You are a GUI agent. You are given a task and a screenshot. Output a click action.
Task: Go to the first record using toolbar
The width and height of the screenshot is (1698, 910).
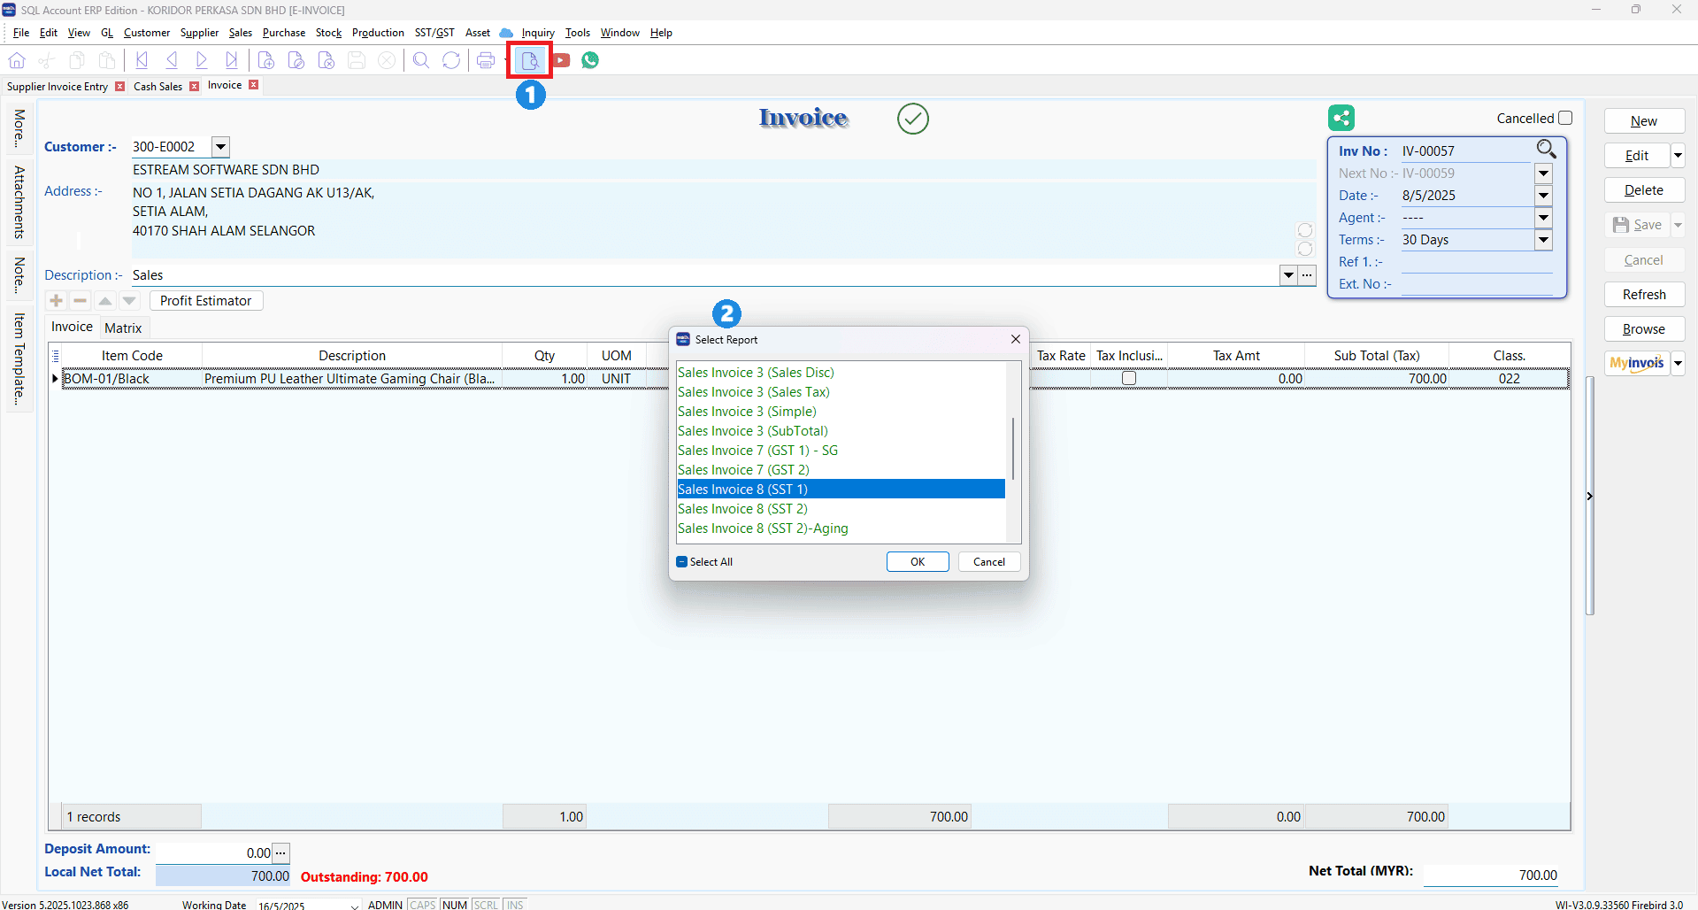coord(142,60)
